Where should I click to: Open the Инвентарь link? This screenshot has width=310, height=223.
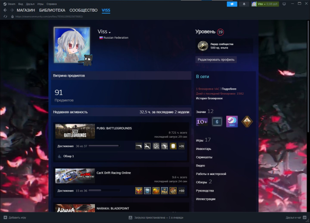[203, 148]
